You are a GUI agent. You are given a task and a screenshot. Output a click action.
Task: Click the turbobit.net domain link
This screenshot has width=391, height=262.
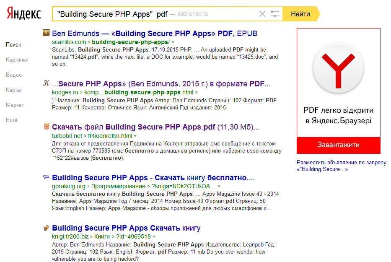[67, 136]
